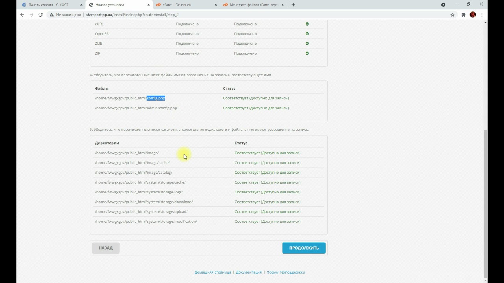Click the OpenSSL extension name
The width and height of the screenshot is (504, 283).
pyautogui.click(x=102, y=34)
